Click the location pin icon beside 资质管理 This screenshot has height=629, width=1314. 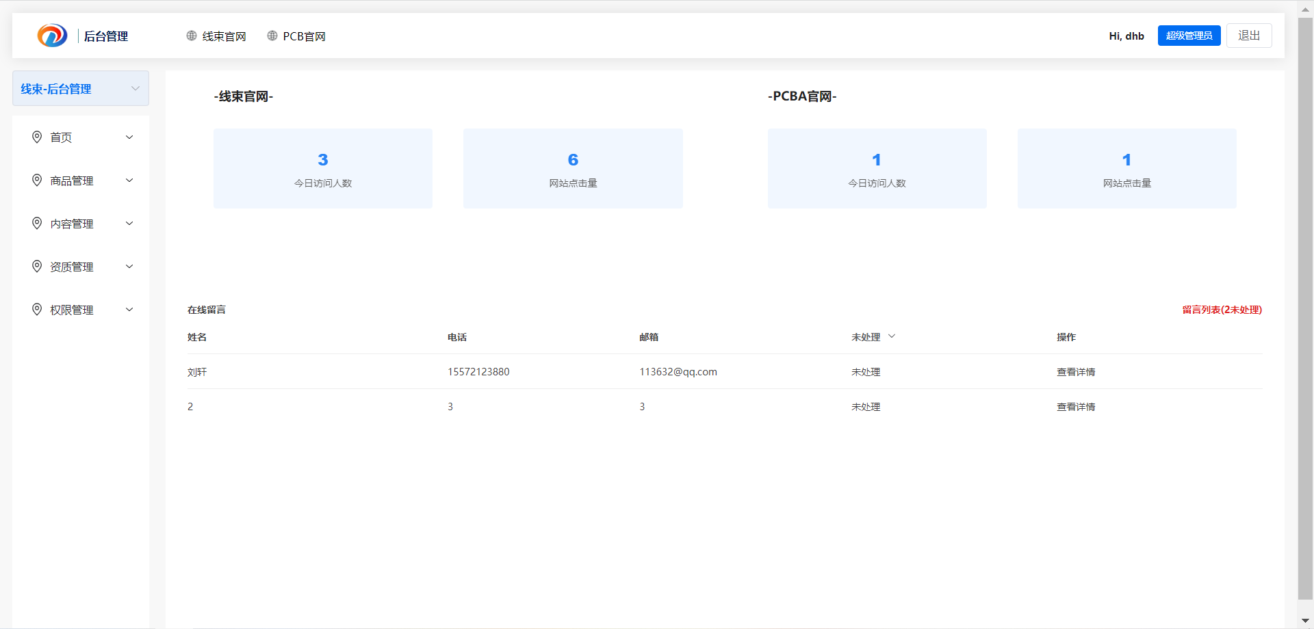(37, 266)
